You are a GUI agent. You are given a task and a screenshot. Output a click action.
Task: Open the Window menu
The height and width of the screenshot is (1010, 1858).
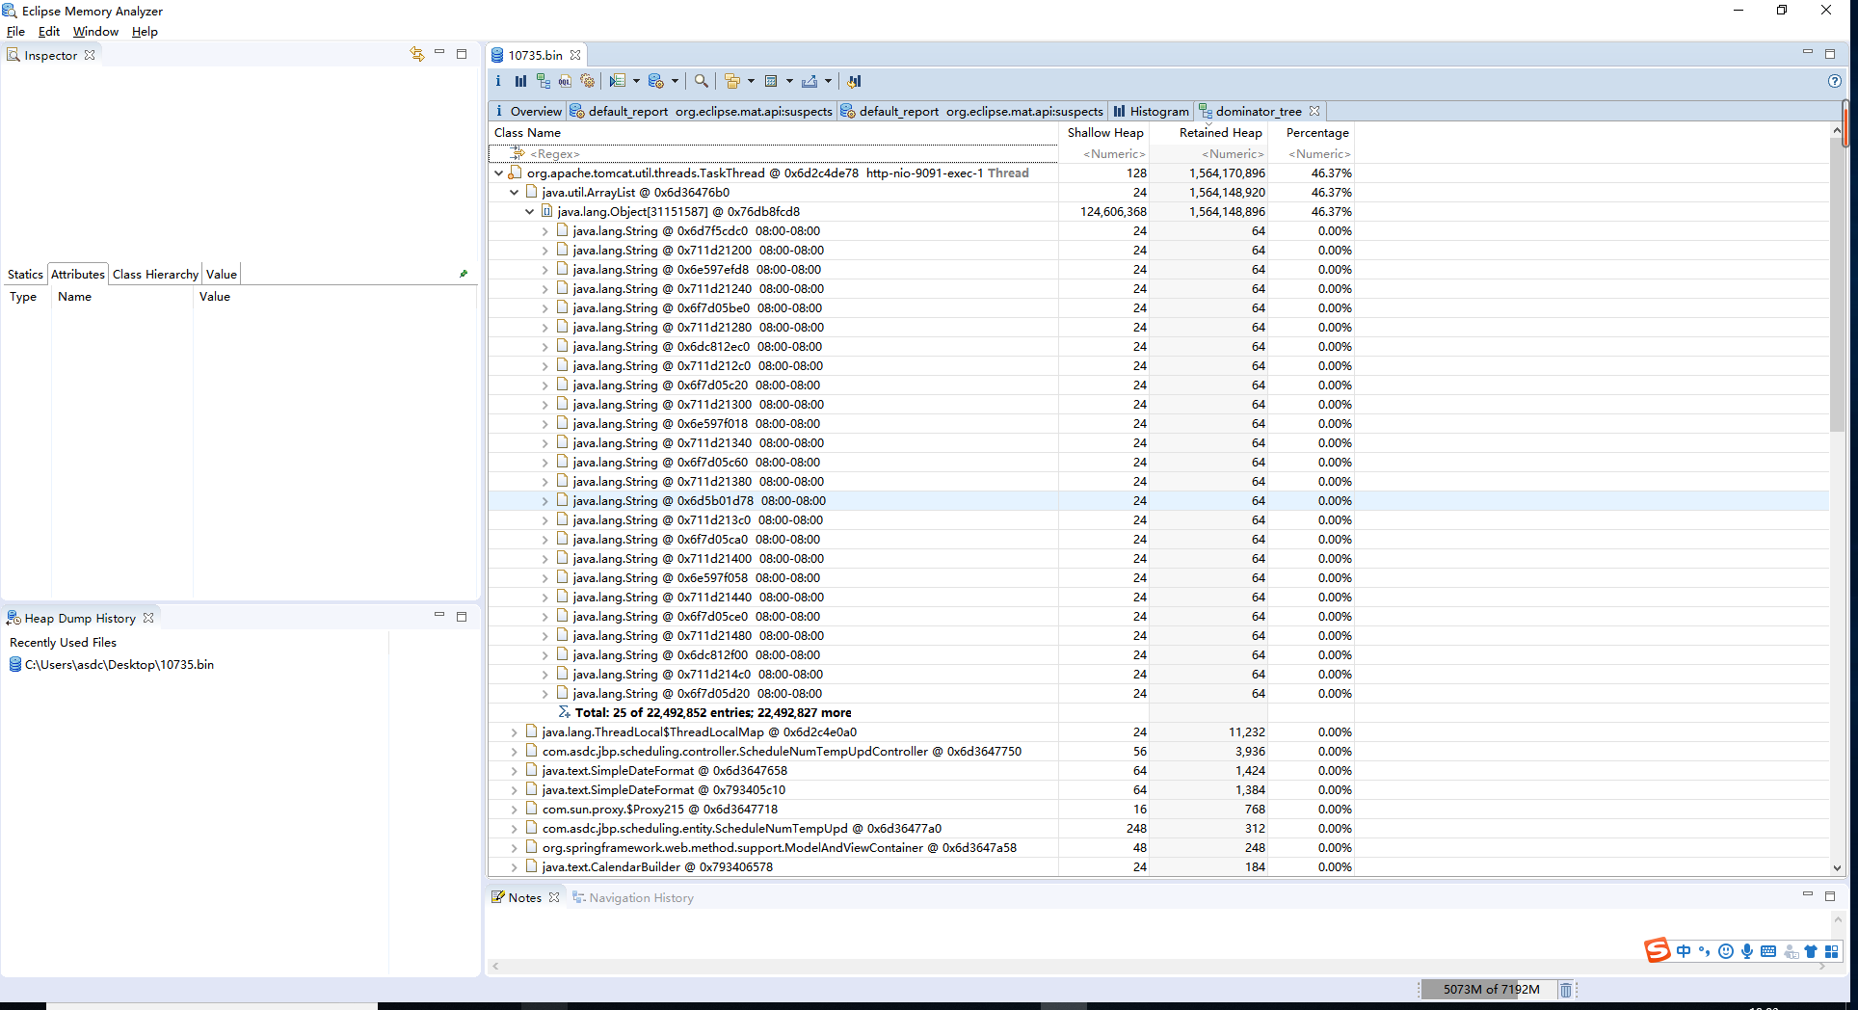tap(95, 32)
